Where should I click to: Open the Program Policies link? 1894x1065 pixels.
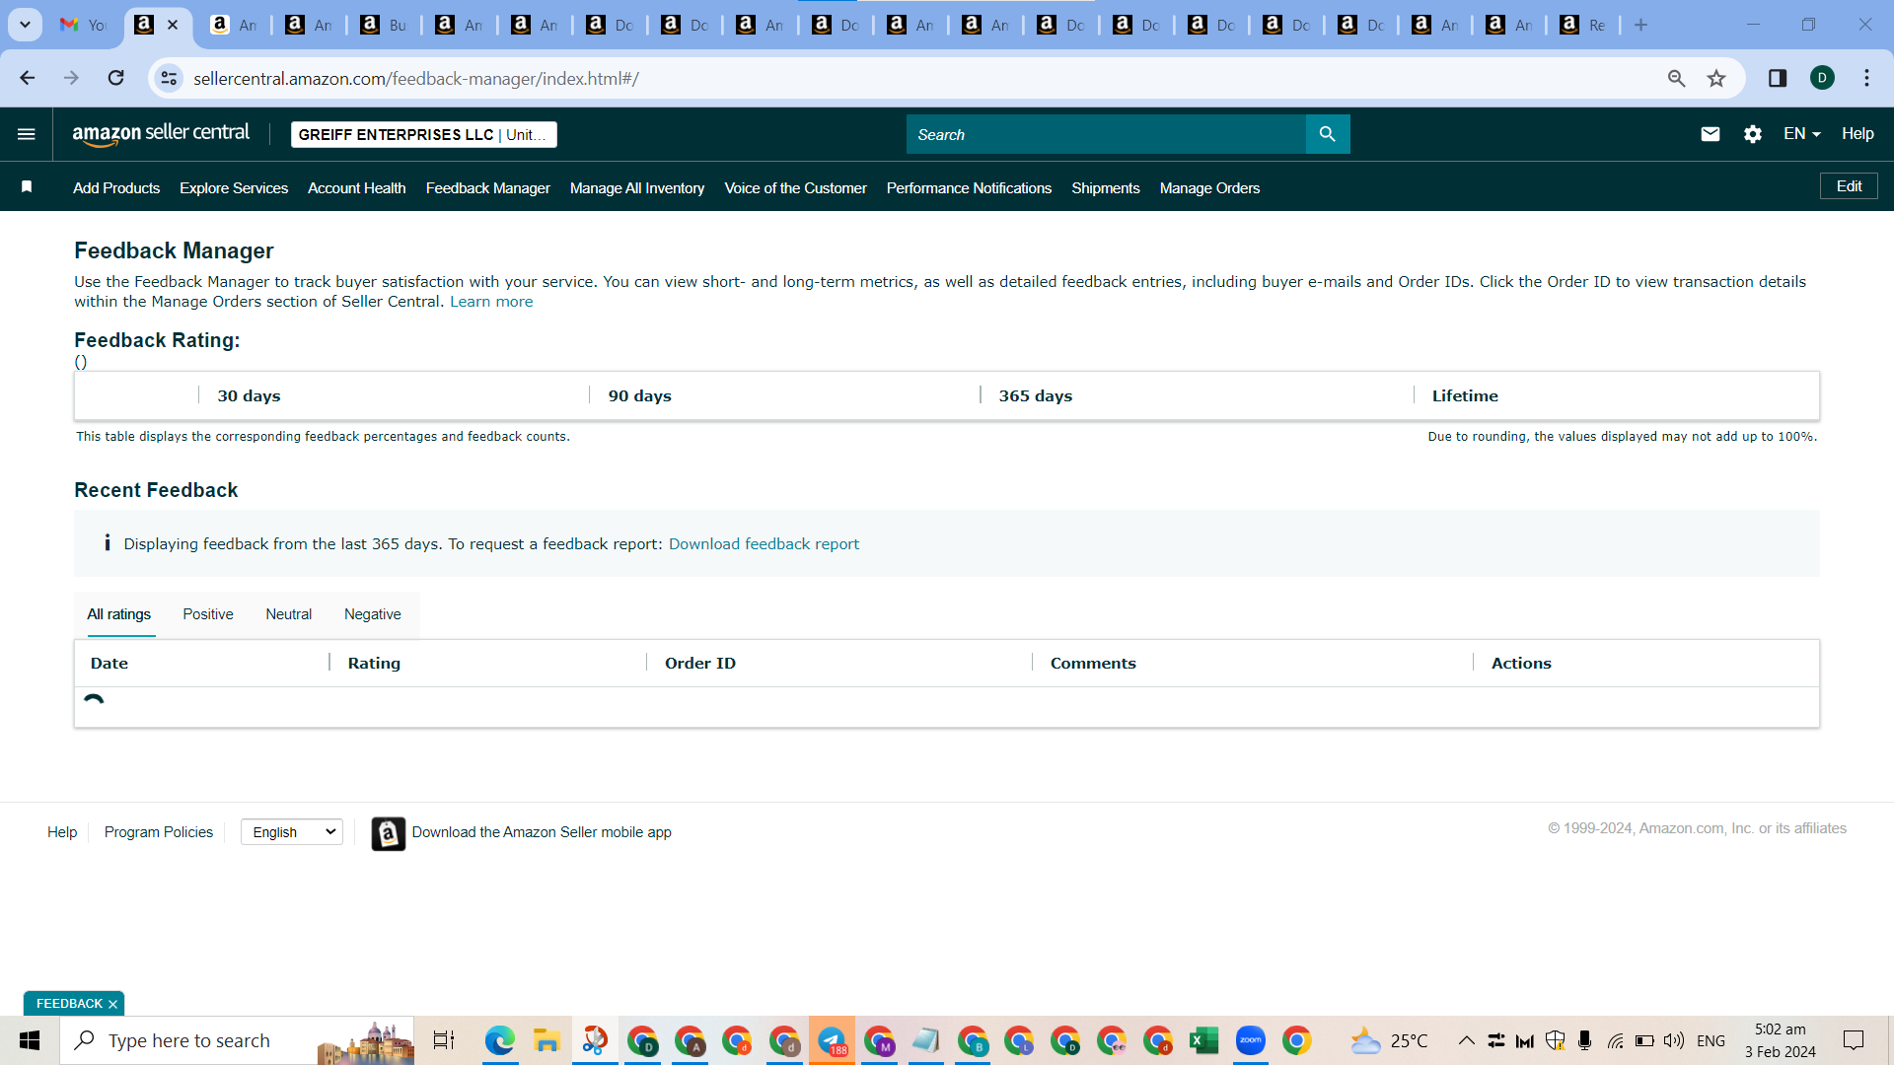[159, 832]
